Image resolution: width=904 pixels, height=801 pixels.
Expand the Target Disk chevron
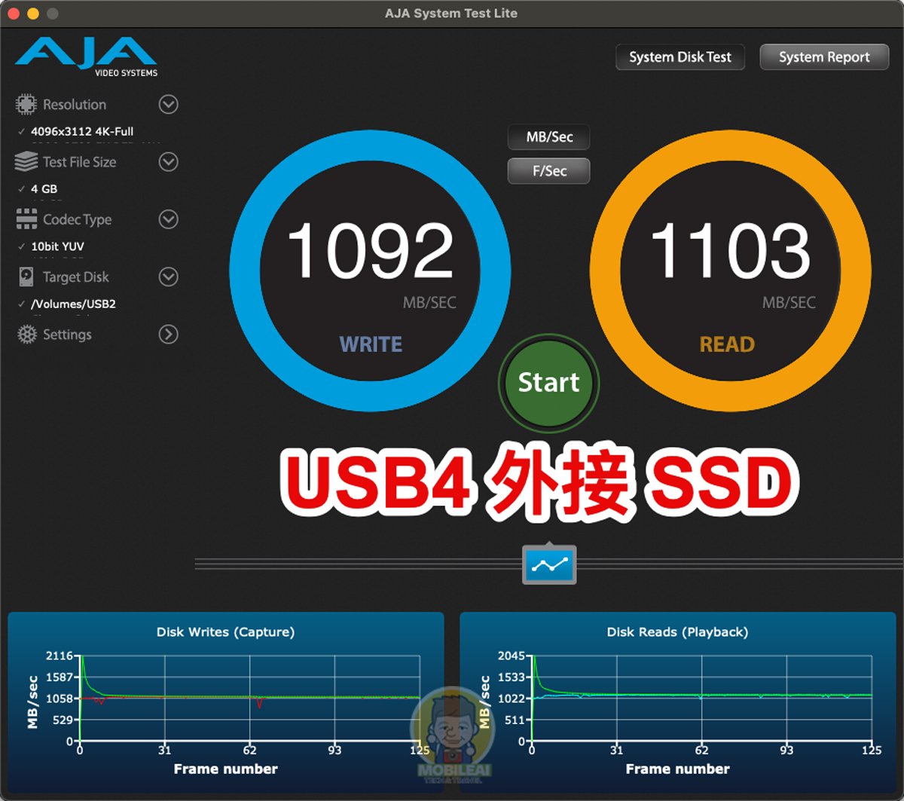point(169,277)
